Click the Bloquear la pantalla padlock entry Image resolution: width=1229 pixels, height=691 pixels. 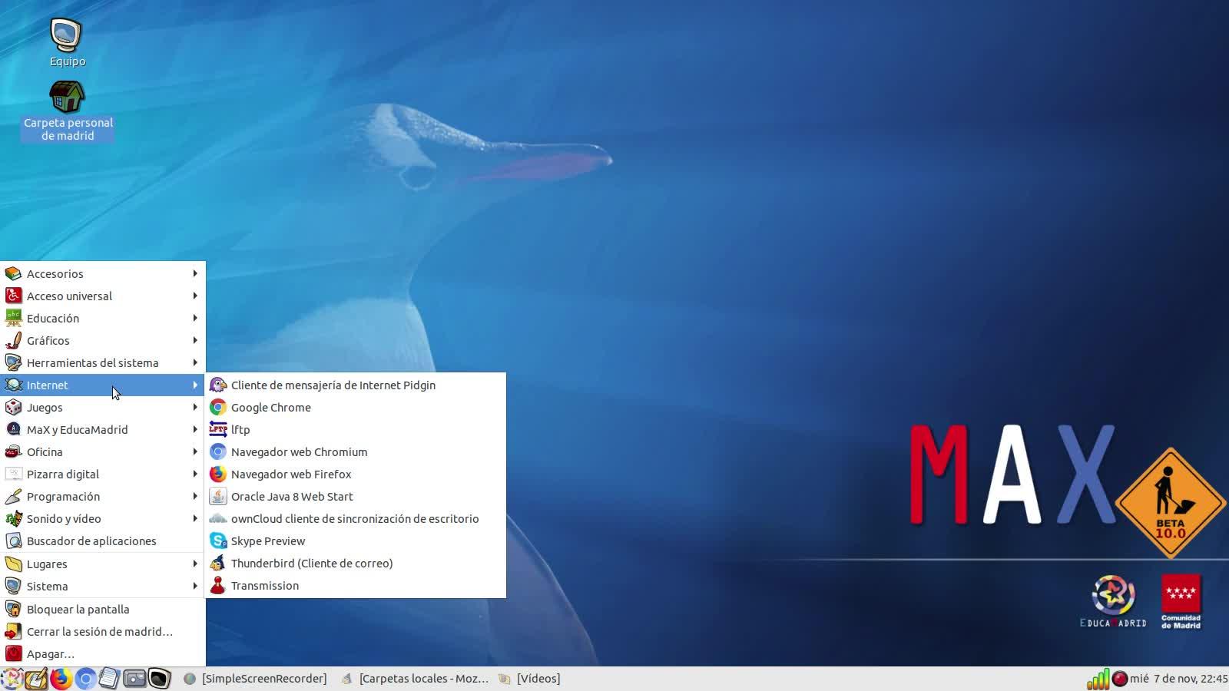[x=103, y=610]
